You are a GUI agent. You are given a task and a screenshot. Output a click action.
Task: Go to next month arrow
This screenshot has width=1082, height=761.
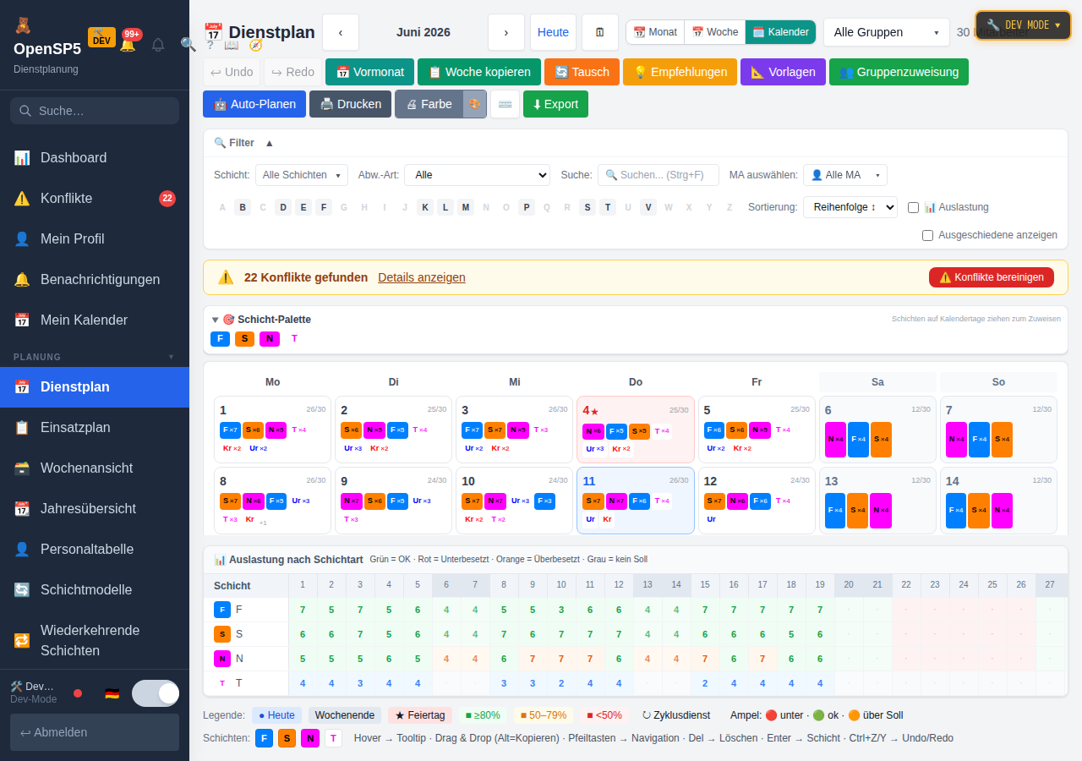click(x=506, y=32)
